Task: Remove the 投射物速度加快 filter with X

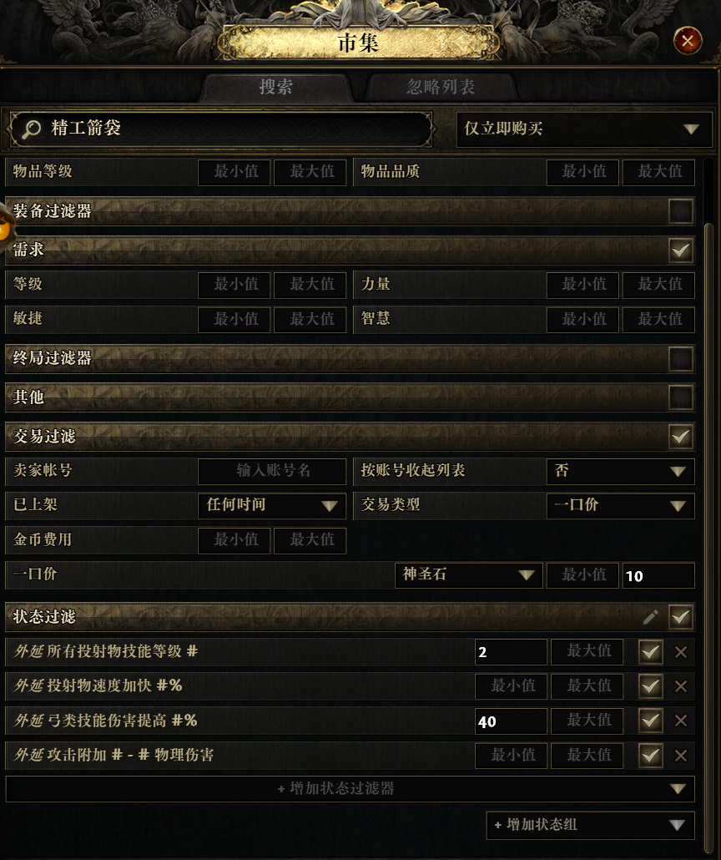Action: (x=681, y=686)
